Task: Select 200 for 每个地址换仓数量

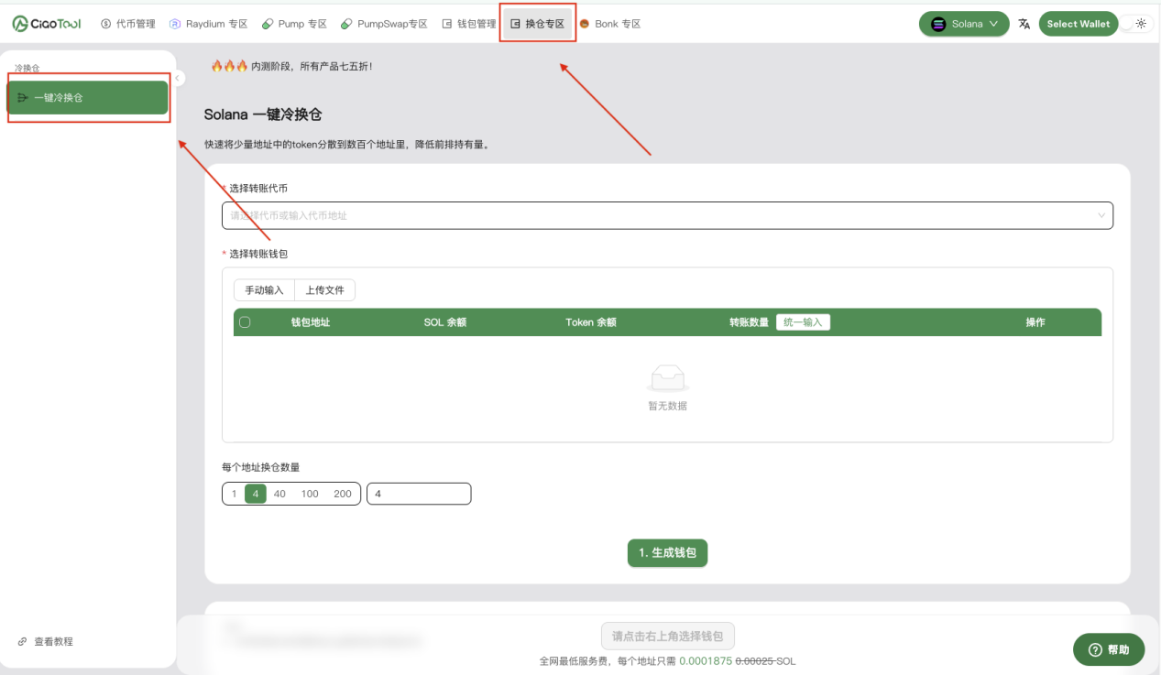Action: (343, 494)
